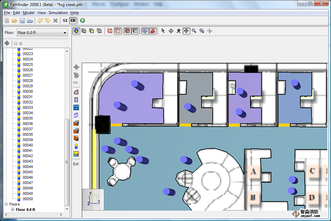Expand the Floor 0.0 ft tree node
Image resolution: width=331 pixels, height=221 pixels.
pyautogui.click(x=13, y=210)
